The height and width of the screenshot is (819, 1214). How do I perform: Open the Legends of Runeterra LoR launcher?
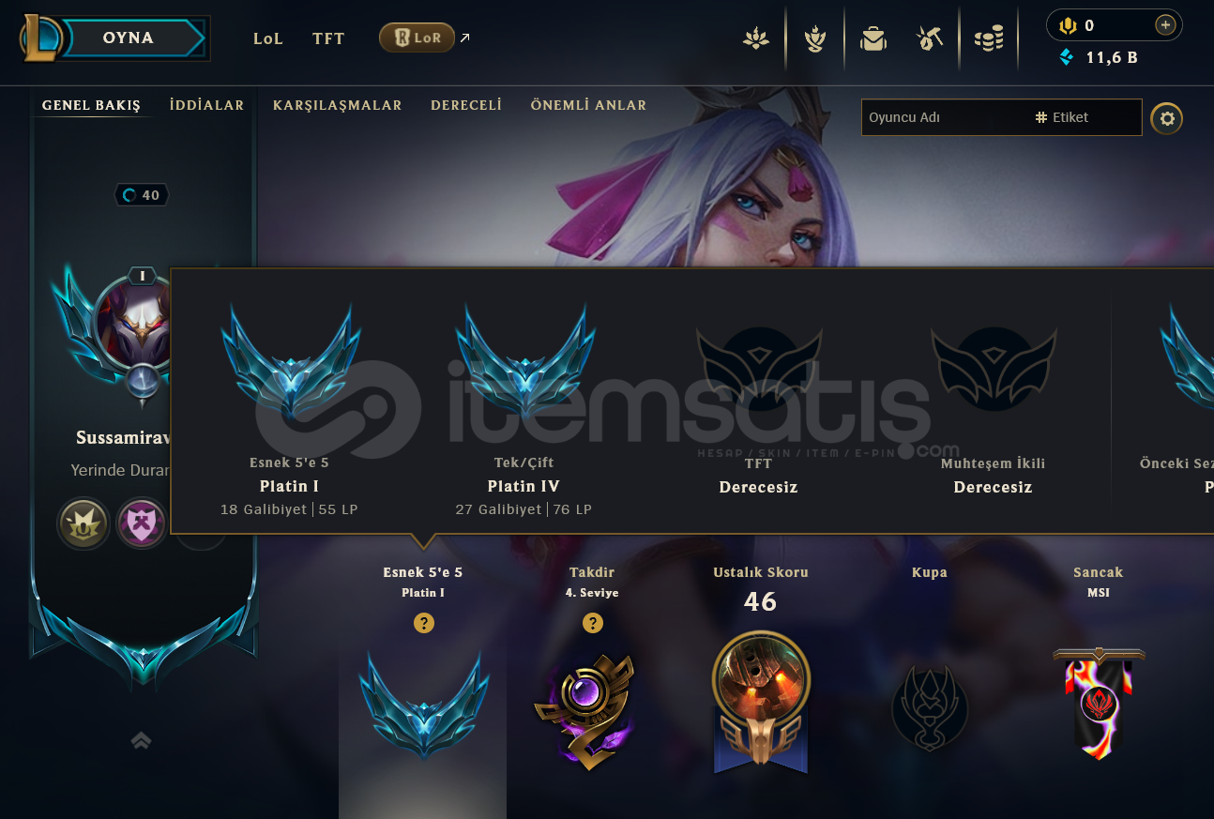pos(417,38)
